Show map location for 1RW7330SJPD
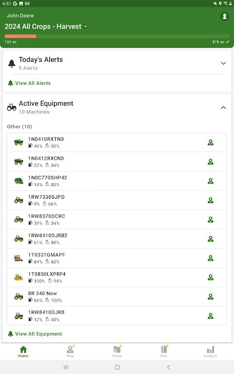 (211, 200)
